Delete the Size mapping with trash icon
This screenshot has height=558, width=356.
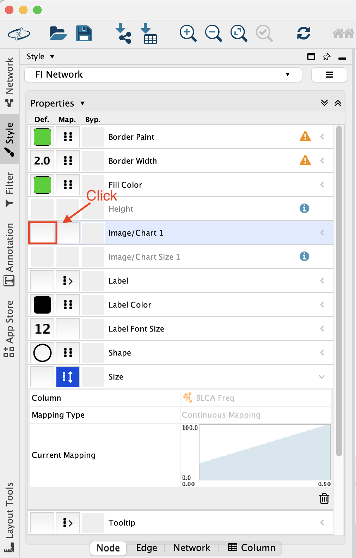coord(324,498)
